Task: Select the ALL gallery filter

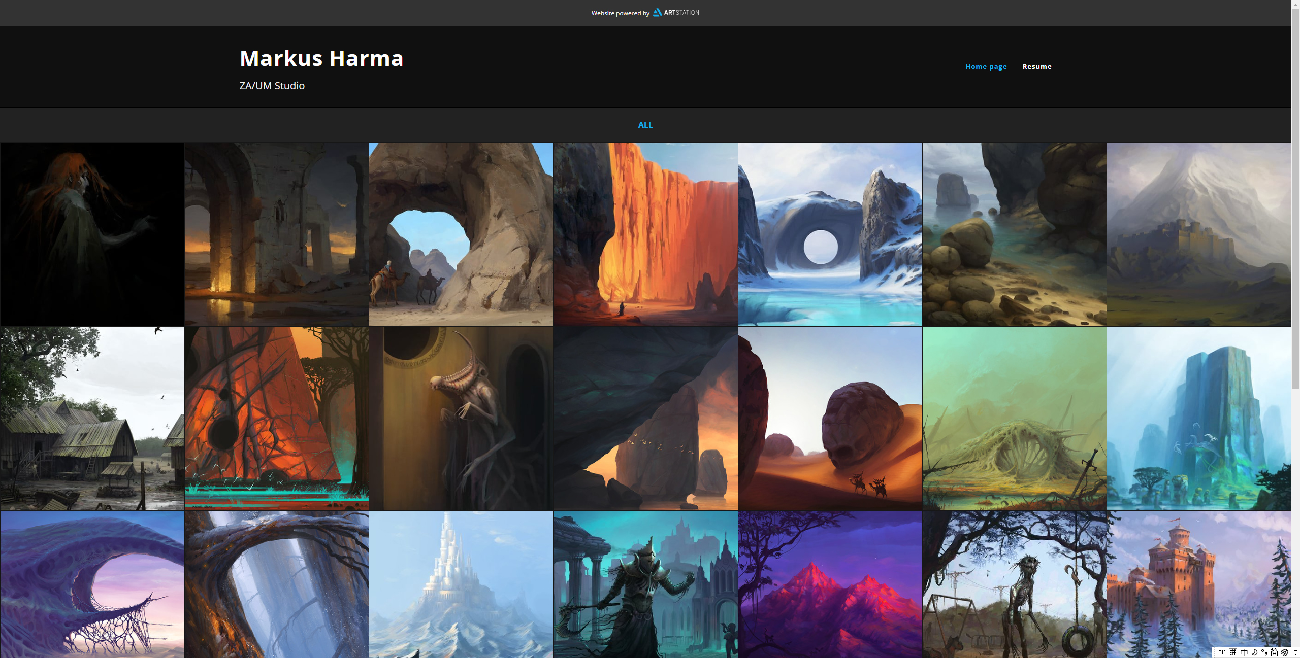Action: coord(645,125)
